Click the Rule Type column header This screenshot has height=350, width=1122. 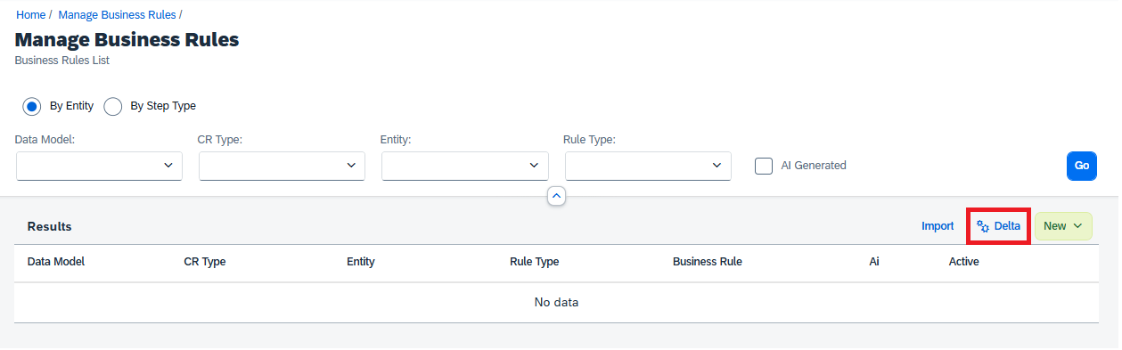pos(534,262)
